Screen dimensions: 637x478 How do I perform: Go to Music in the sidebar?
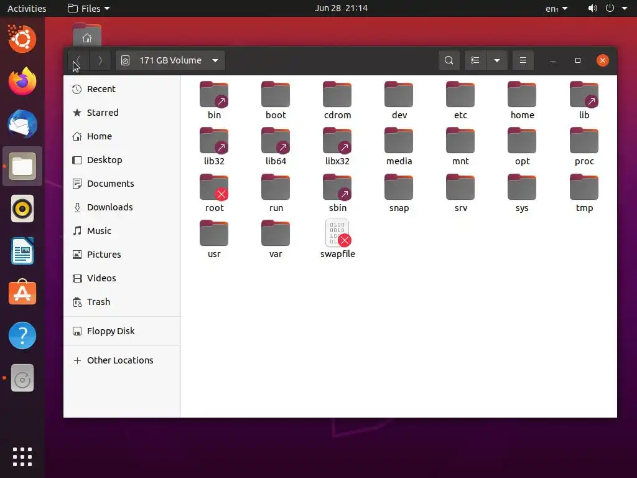tap(122, 231)
